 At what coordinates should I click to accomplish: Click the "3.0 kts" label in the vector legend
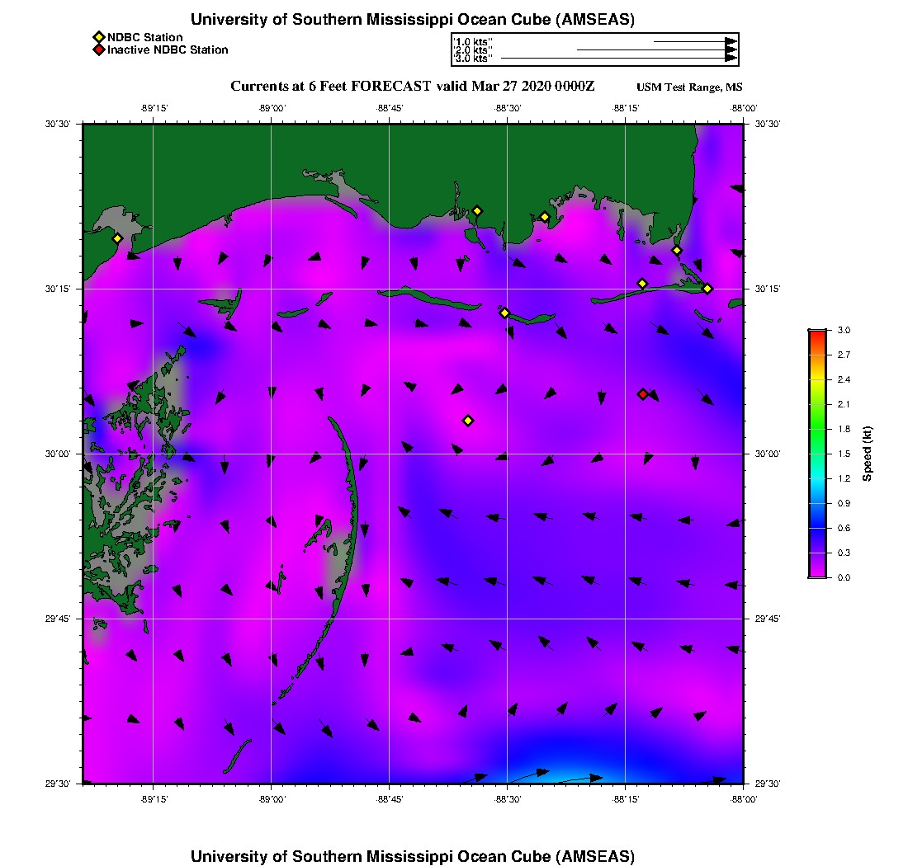(474, 59)
